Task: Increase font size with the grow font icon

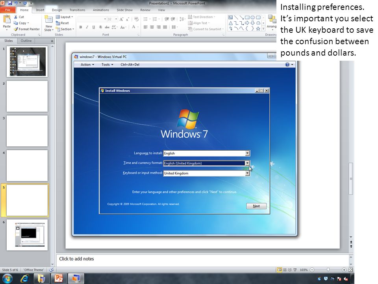Action: (121, 19)
